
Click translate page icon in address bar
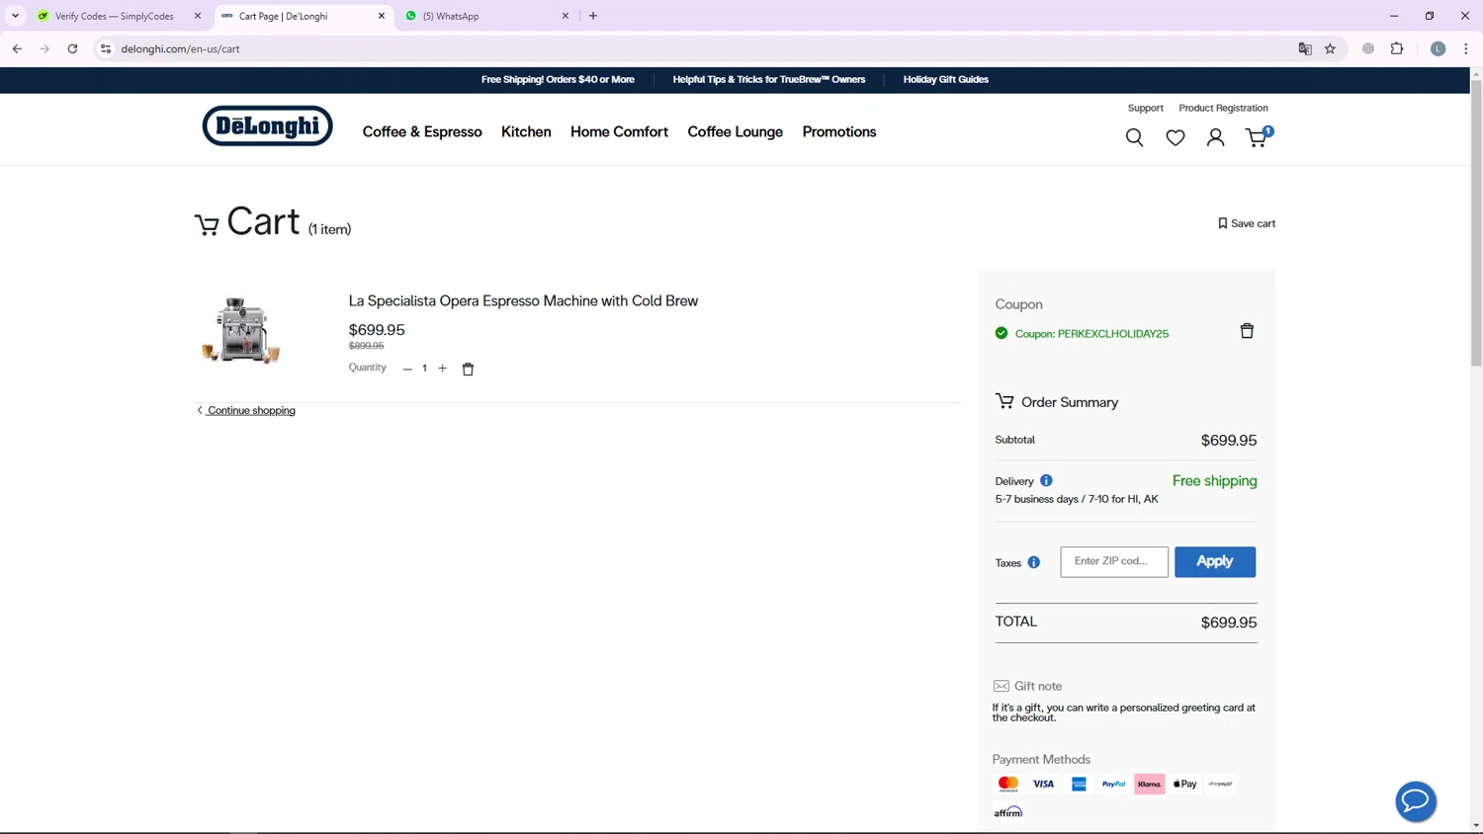pyautogui.click(x=1305, y=48)
